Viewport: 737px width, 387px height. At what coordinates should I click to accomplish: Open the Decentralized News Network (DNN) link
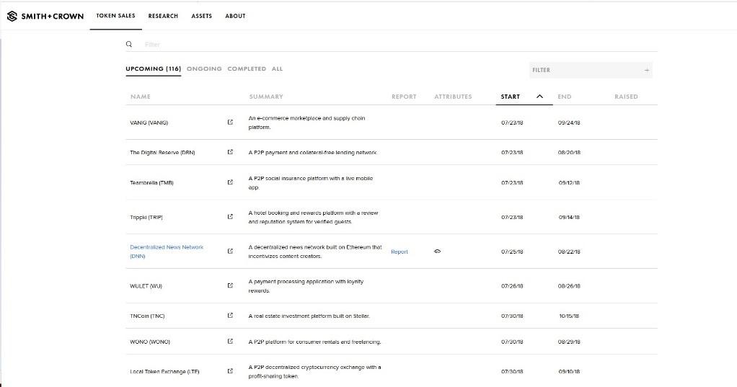coord(167,252)
